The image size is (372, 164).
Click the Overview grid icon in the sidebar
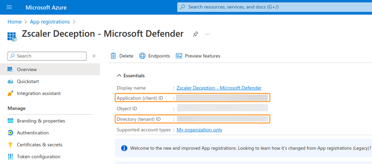(10, 69)
